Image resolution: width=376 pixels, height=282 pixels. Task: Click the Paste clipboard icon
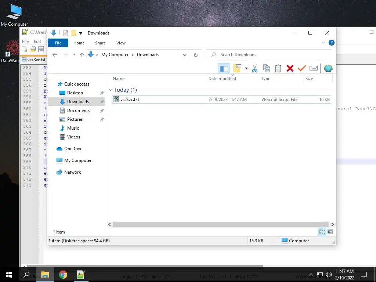click(x=278, y=68)
